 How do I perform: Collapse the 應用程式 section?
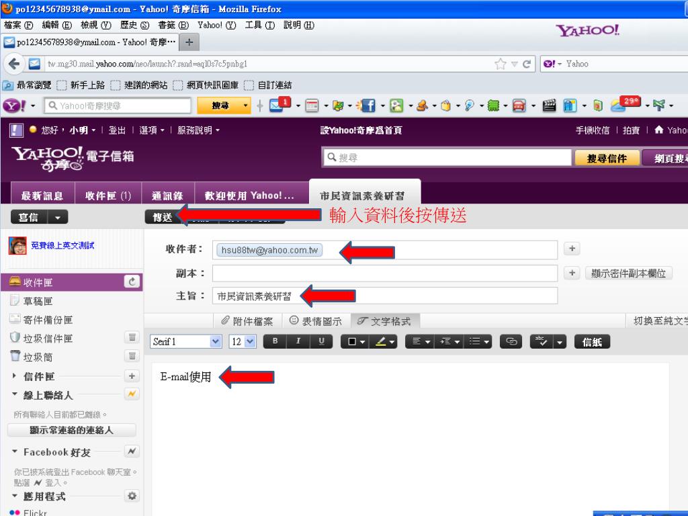(x=15, y=495)
